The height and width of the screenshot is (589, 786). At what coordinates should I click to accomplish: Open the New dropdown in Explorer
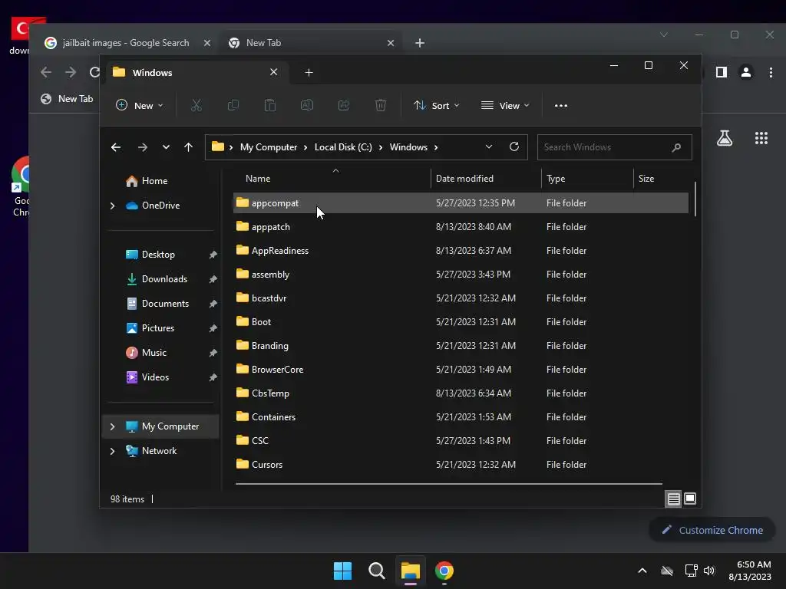(x=140, y=105)
